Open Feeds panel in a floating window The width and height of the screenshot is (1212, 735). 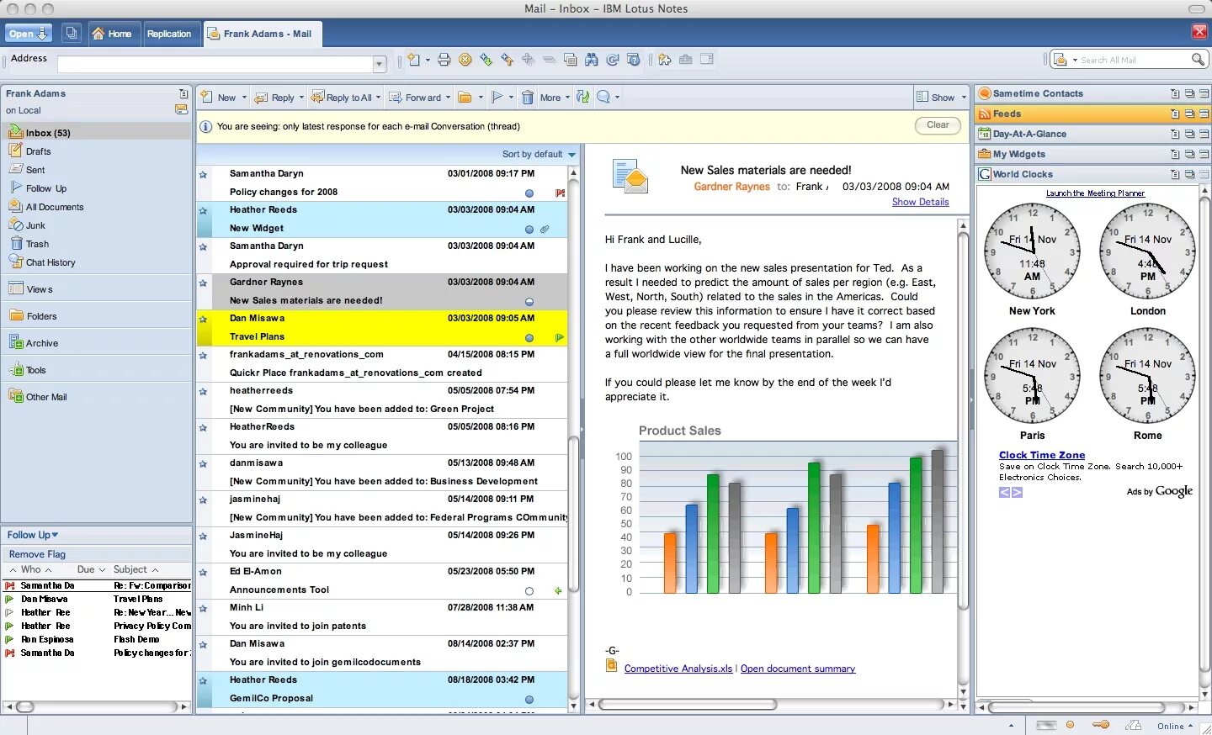pos(1189,114)
